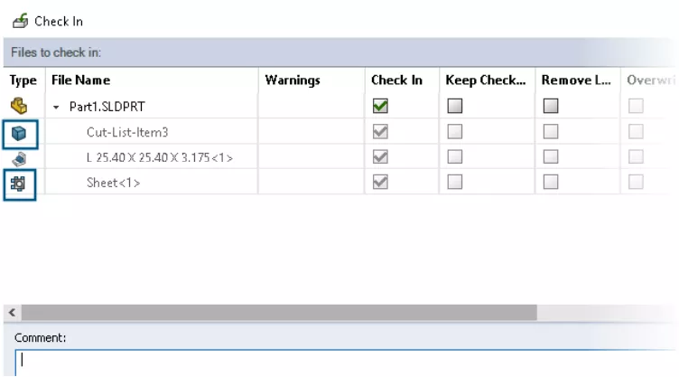Click the Sheet<1> sheet metal icon
This screenshot has height=377, width=679.
coord(19,182)
